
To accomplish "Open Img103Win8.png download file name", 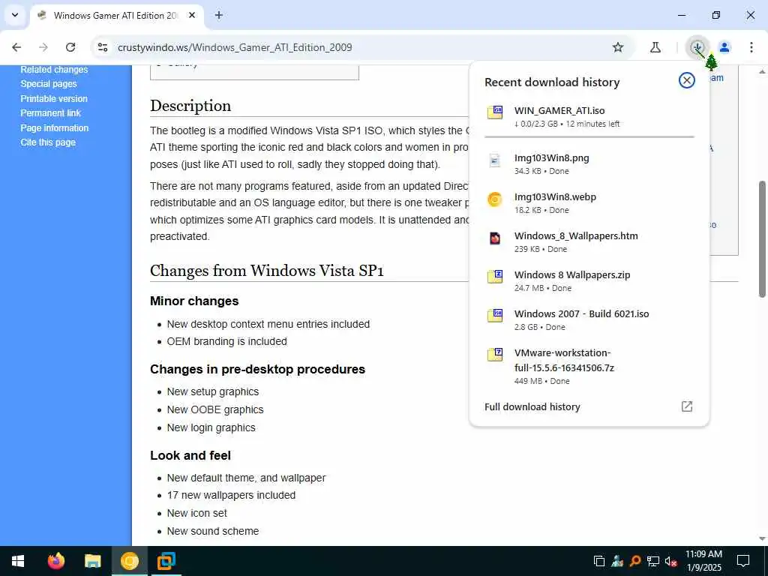I will tap(551, 157).
